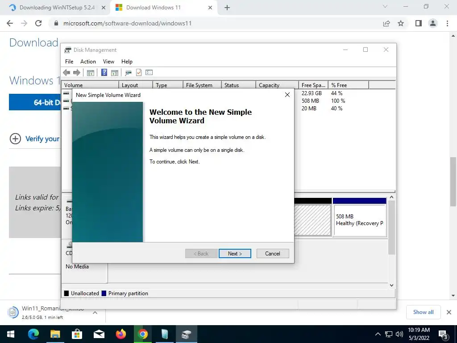The width and height of the screenshot is (457, 343).
Task: View site info via the lock icon
Action: point(56,23)
